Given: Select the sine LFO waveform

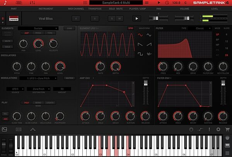Looking at the screenshot, I should 140,35.
